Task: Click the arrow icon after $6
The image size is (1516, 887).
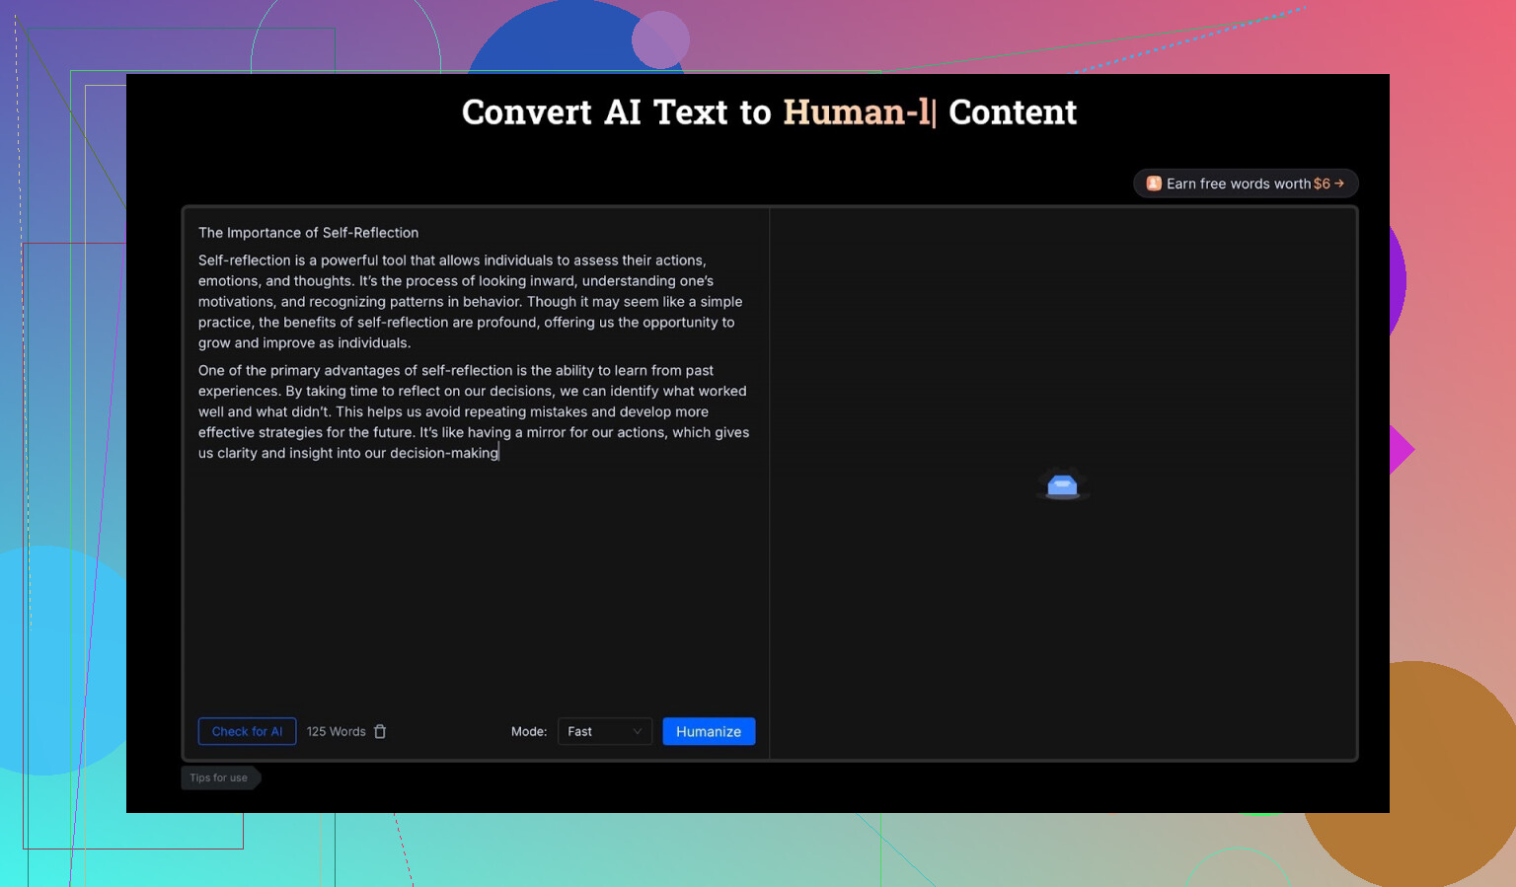Action: pos(1339,184)
